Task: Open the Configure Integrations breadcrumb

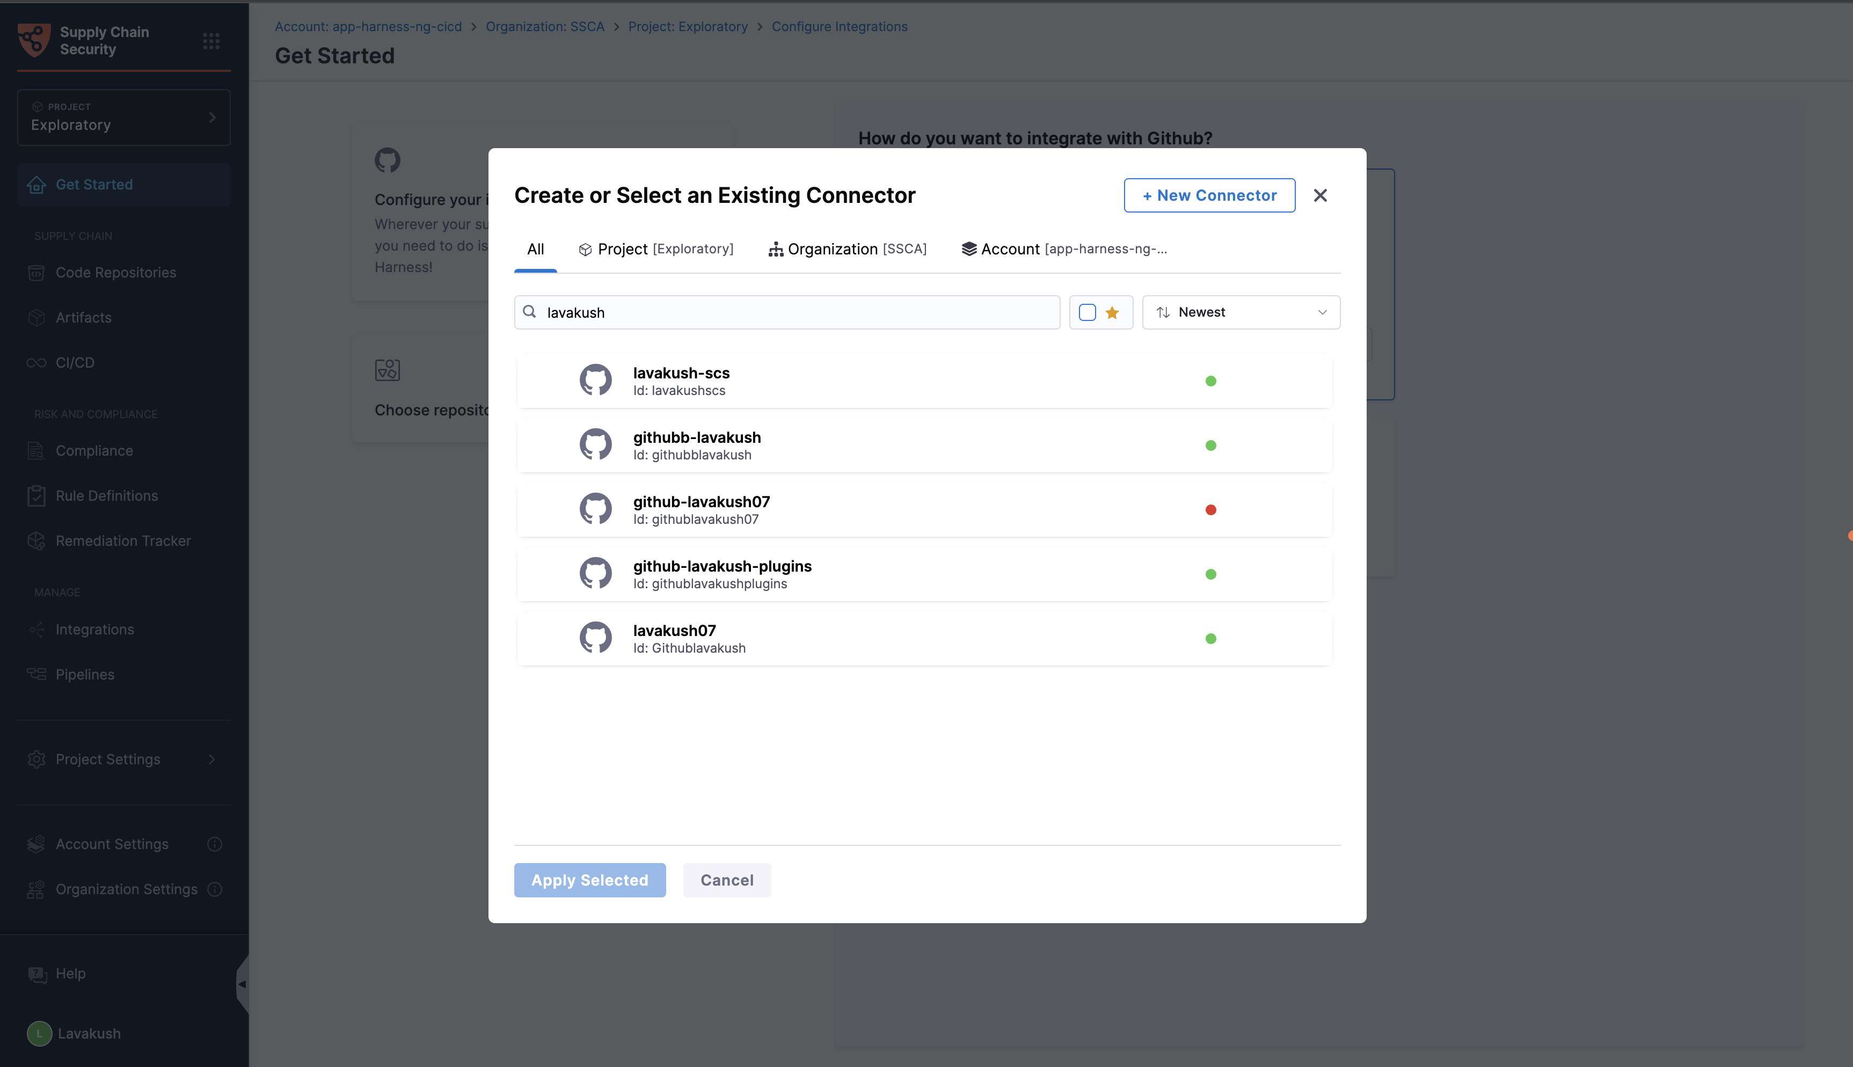Action: (840, 26)
